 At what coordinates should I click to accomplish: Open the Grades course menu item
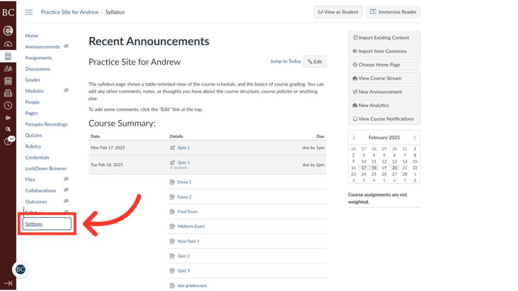coord(32,80)
